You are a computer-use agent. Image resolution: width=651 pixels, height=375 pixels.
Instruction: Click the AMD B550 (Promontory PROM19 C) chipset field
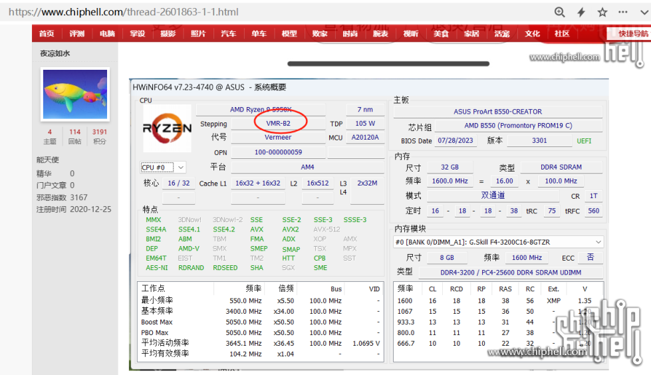[x=518, y=126]
